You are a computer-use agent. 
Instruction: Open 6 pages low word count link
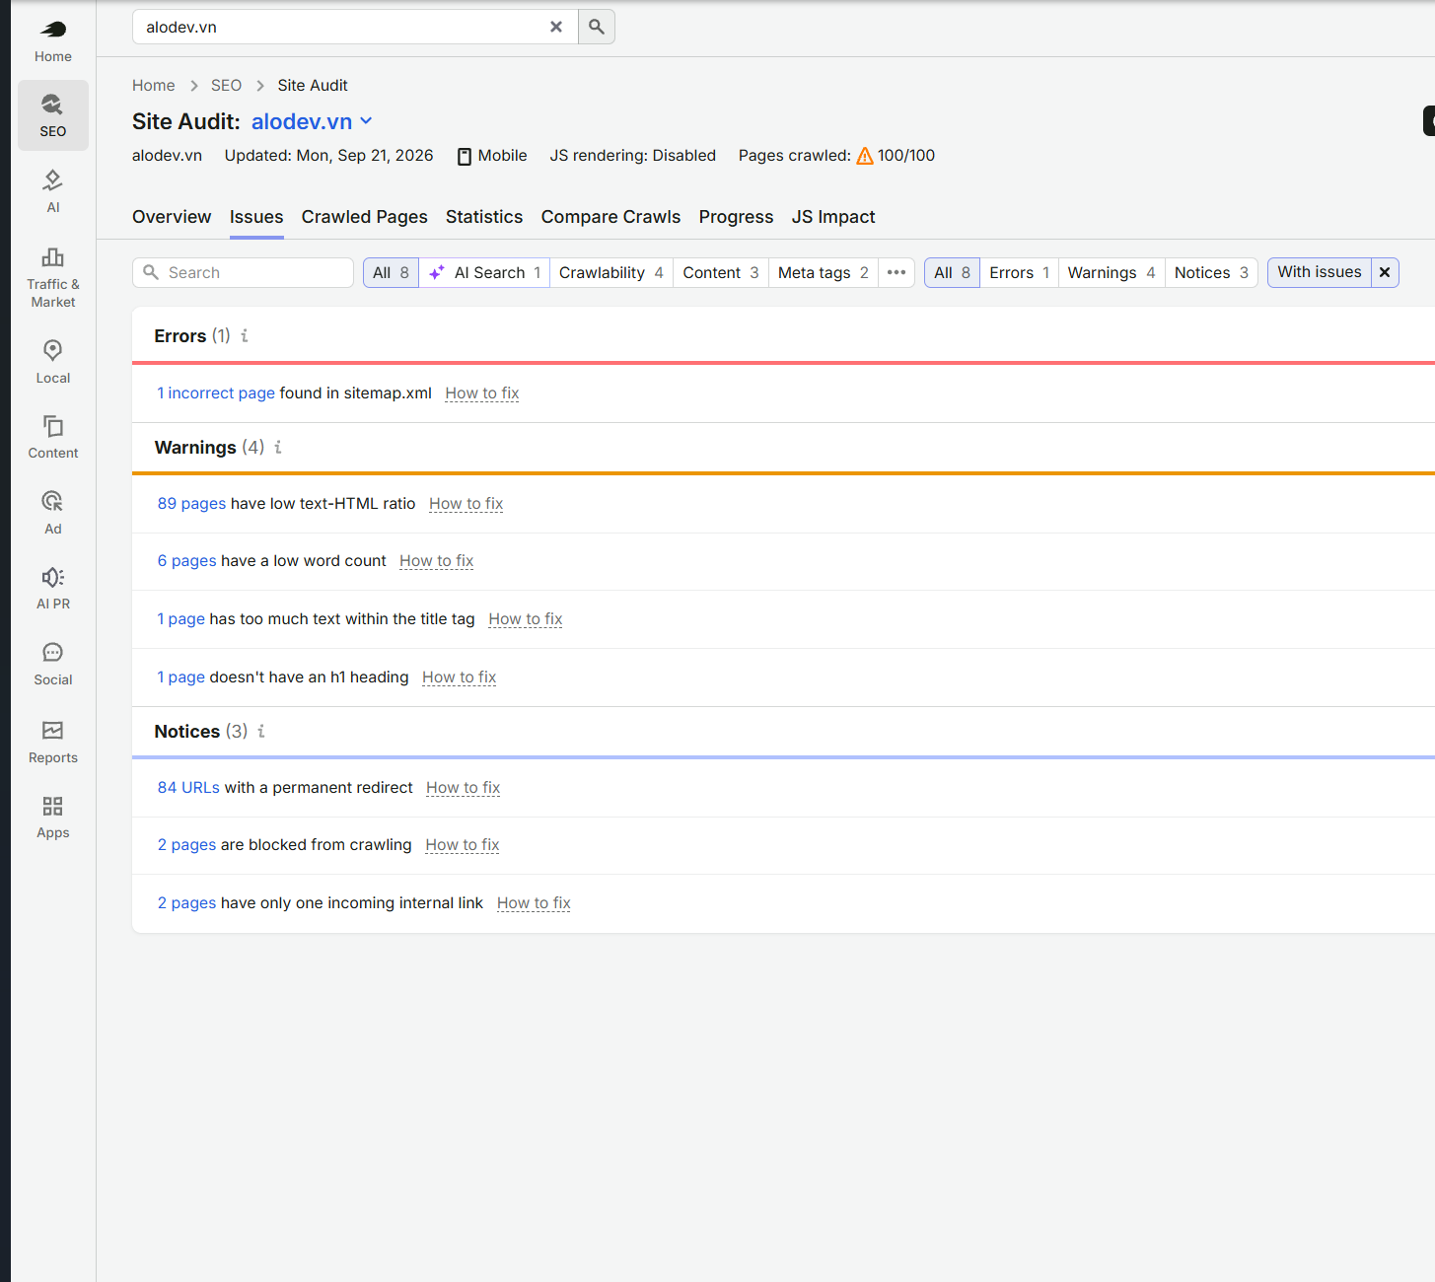187,560
